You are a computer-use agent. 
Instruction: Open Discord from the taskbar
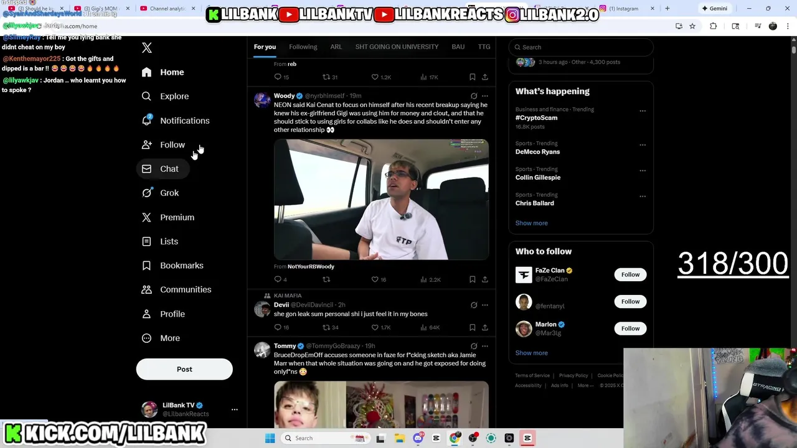418,438
